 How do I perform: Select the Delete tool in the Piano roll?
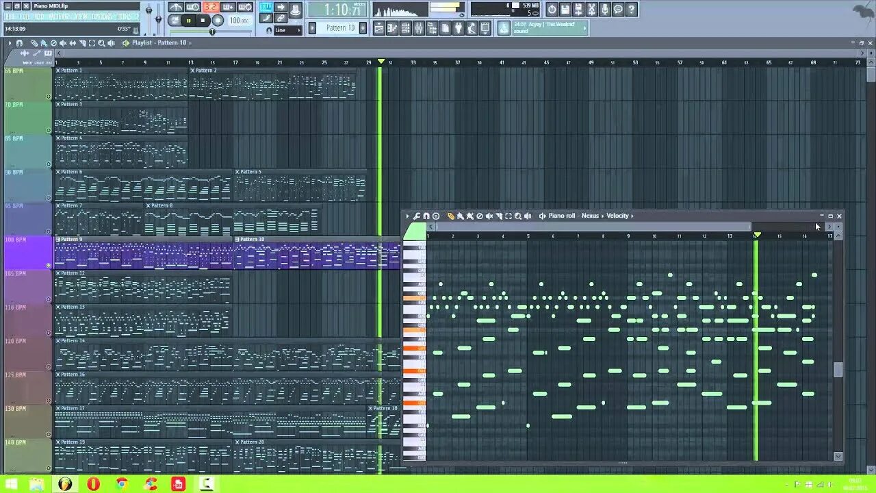click(x=480, y=216)
